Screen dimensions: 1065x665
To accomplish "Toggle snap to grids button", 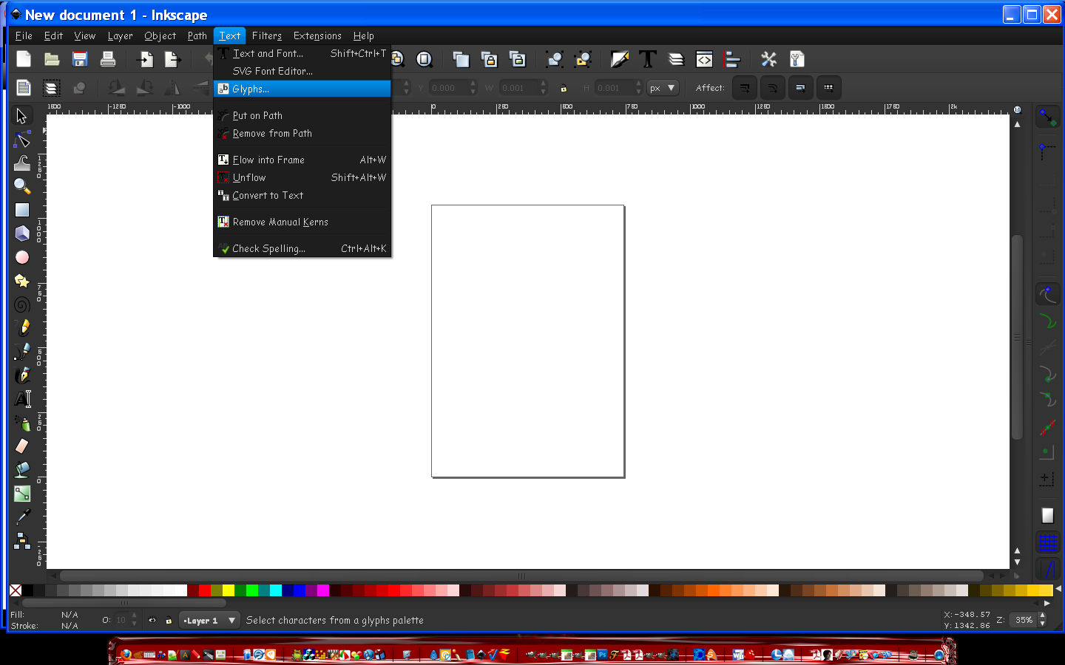I will (x=1047, y=543).
